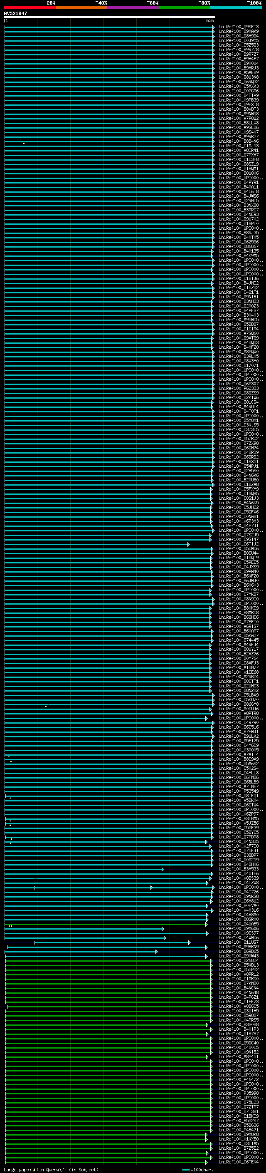Select hit label UniRef100_A5AEB9
Viewport: 266px width, 1173px height.
(239, 72)
